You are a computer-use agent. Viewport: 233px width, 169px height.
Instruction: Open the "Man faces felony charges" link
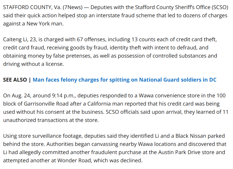[x=124, y=80]
